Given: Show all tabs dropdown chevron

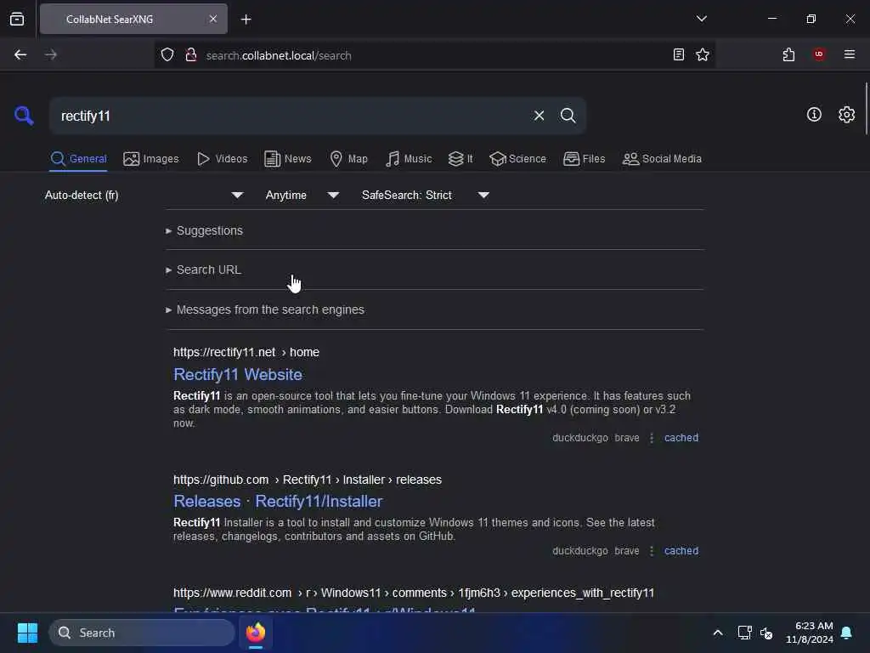Looking at the screenshot, I should coord(701,19).
